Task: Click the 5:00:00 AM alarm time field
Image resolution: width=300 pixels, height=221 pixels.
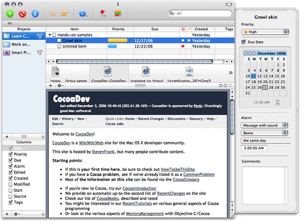Action: click(x=254, y=148)
